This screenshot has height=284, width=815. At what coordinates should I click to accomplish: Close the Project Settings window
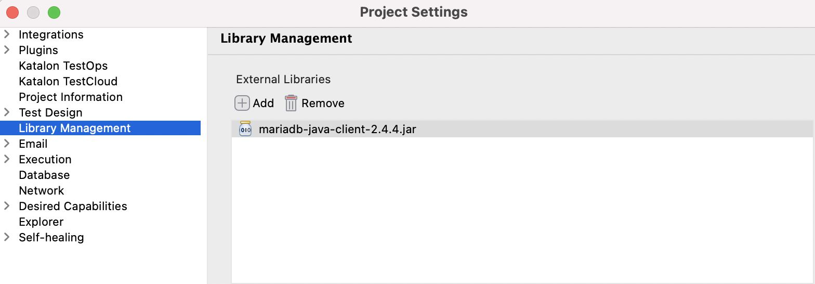pyautogui.click(x=12, y=12)
